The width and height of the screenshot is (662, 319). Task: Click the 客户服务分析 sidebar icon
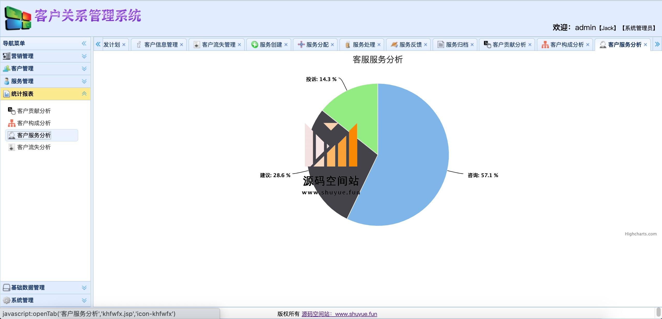12,135
